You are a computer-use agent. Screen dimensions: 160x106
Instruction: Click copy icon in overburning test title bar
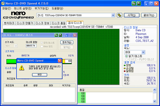pos(56,35)
